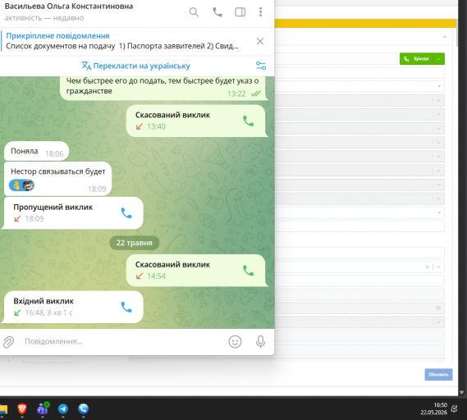
Task: Click Перекласти на українську translate button
Action: point(135,66)
